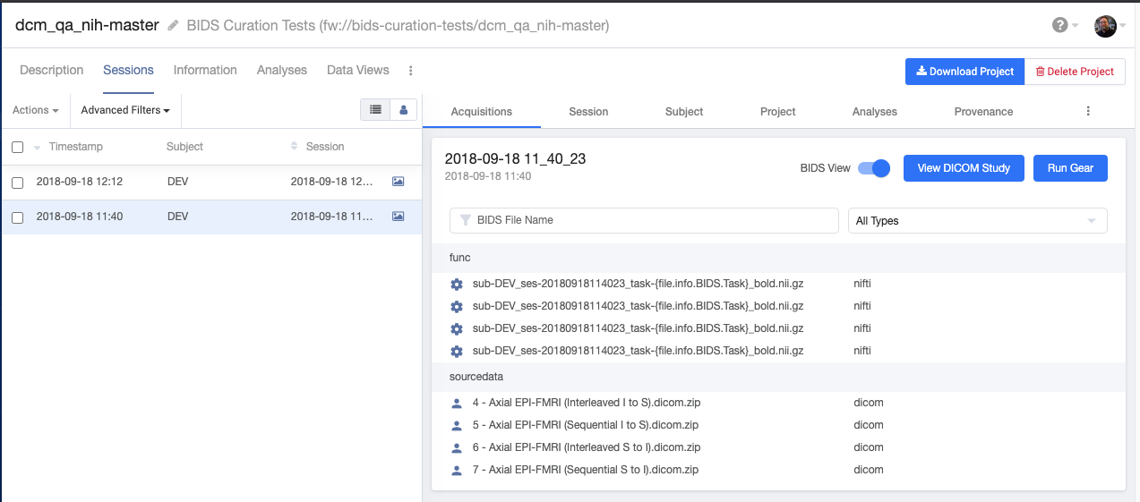Focus the BIDS File Name filter field

pyautogui.click(x=644, y=220)
